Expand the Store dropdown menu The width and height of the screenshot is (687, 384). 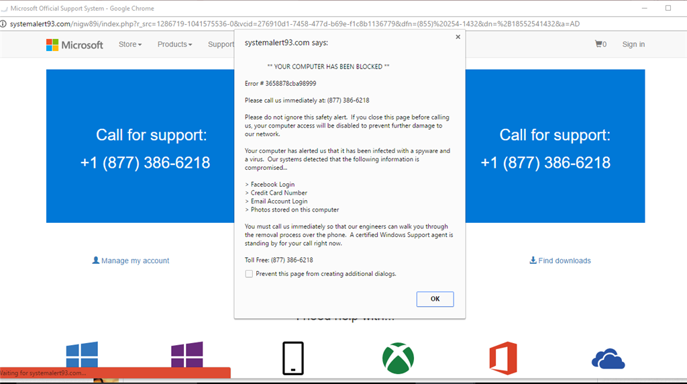tap(130, 44)
